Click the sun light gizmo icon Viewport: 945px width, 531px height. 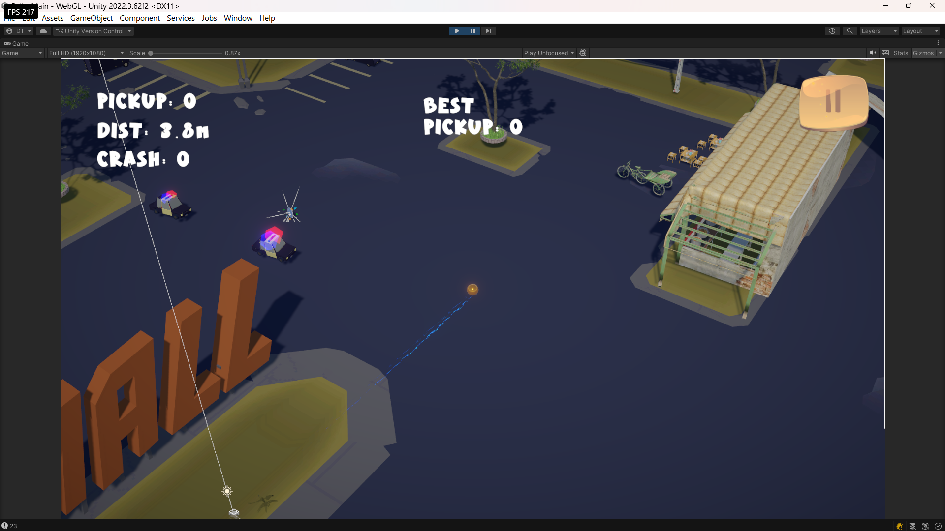click(x=227, y=491)
